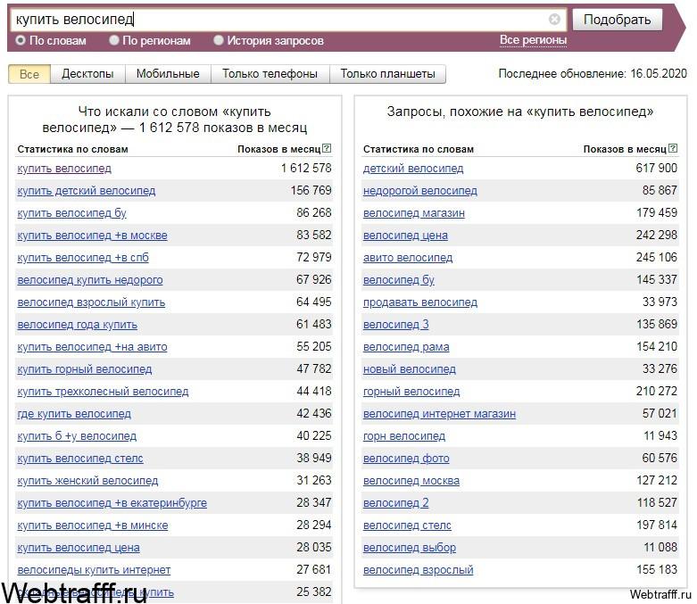Open the 'горный велосипед' similar query link
The height and width of the screenshot is (604, 697).
click(x=411, y=392)
